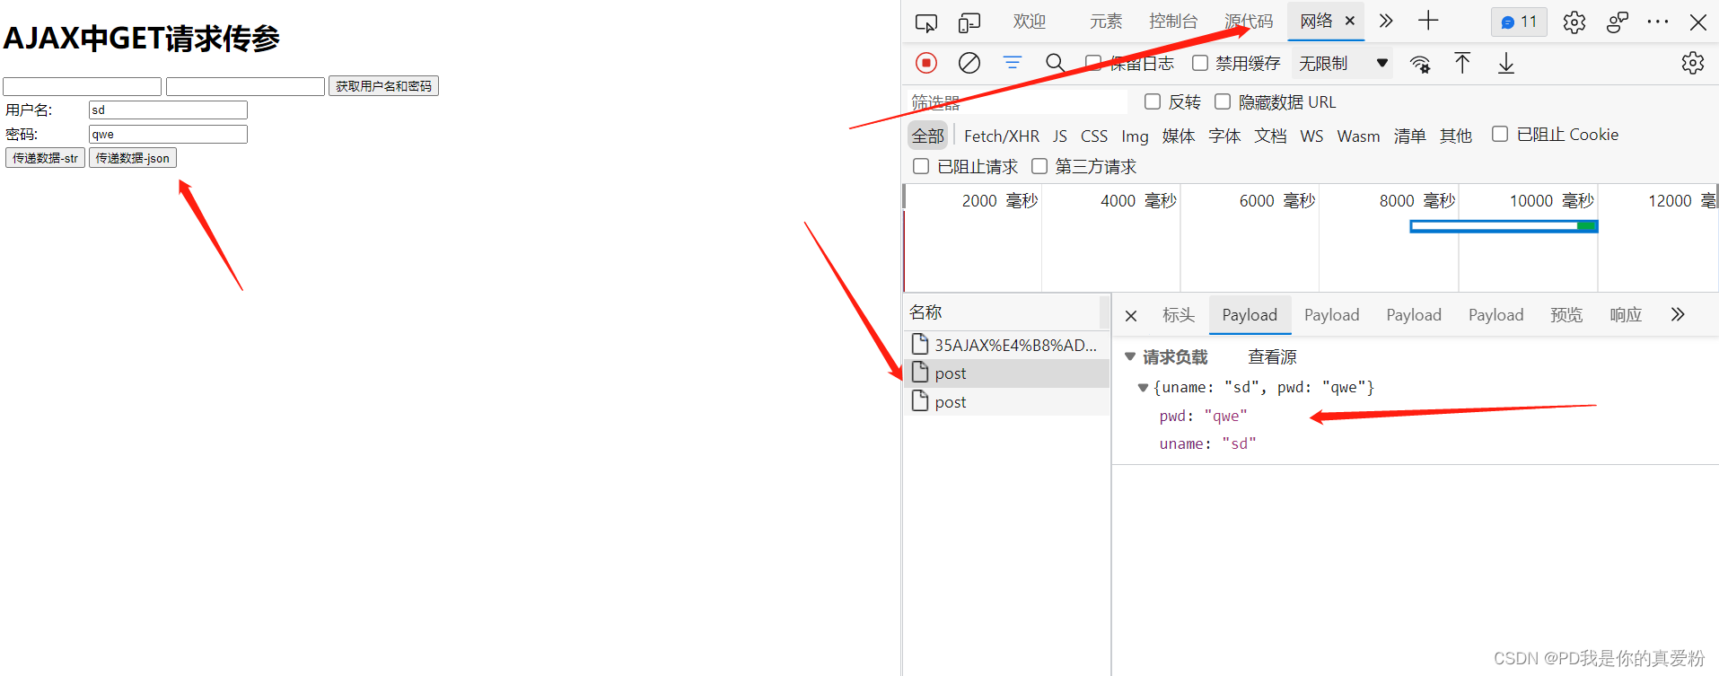Open network conditions wifi icon

[1420, 64]
